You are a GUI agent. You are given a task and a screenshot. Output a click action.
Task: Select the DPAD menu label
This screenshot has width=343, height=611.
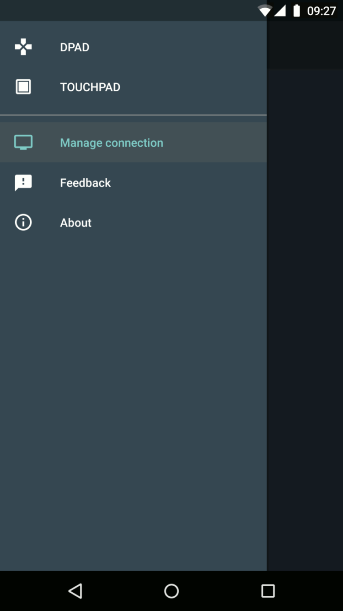pyautogui.click(x=75, y=47)
